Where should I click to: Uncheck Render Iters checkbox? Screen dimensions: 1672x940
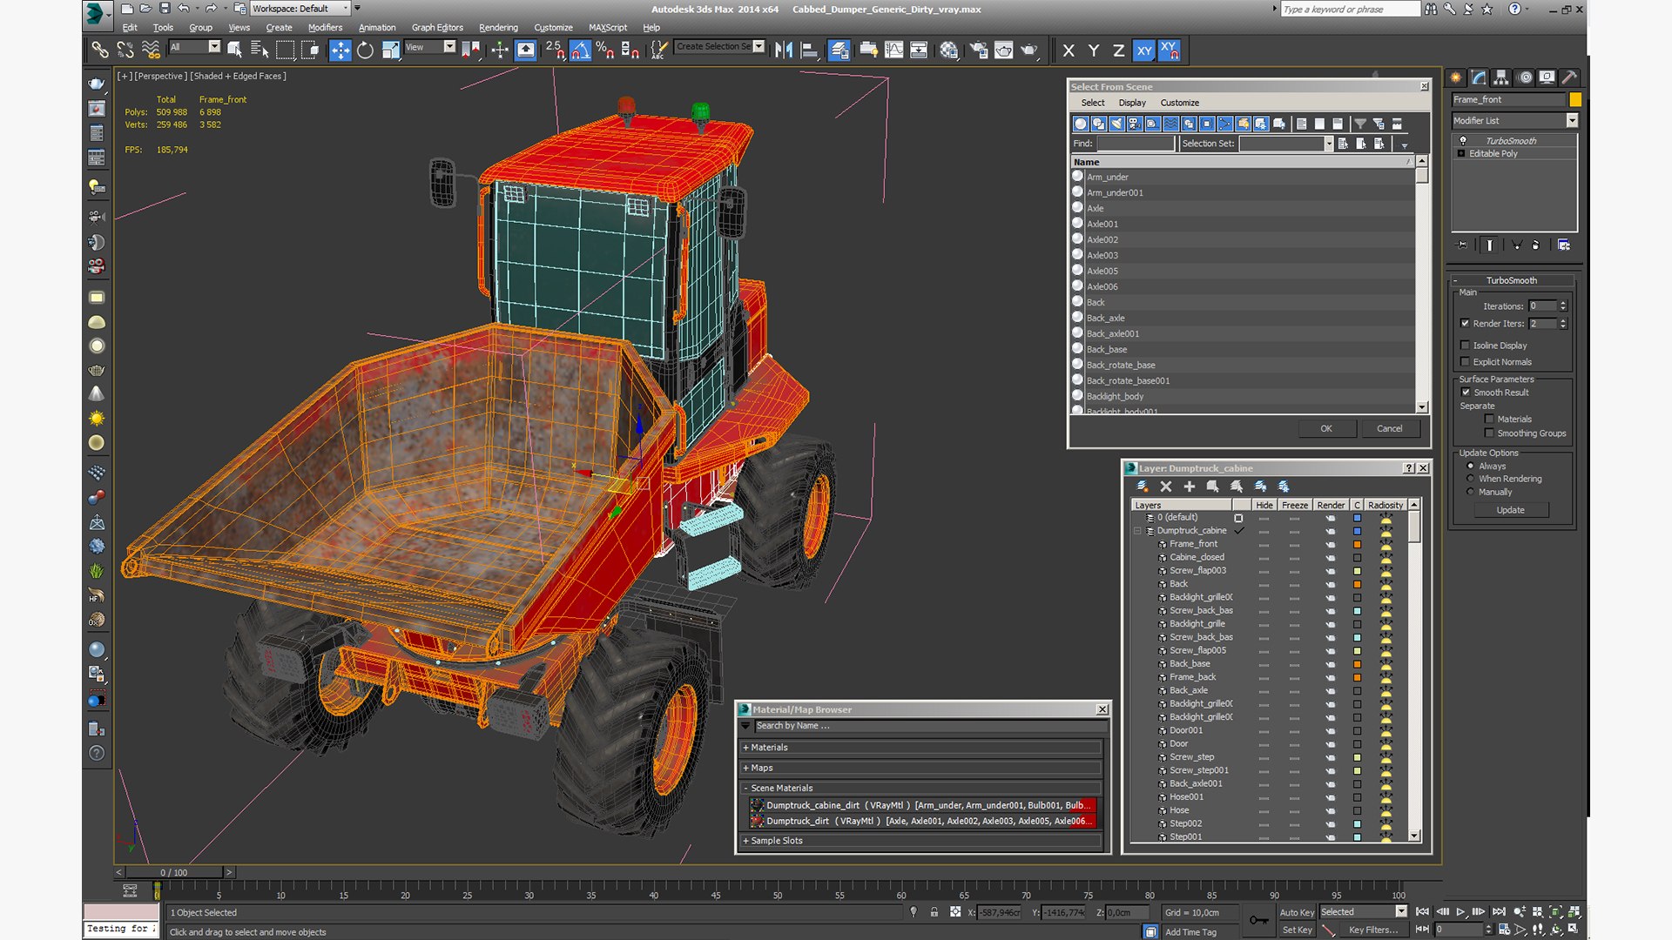pyautogui.click(x=1466, y=324)
